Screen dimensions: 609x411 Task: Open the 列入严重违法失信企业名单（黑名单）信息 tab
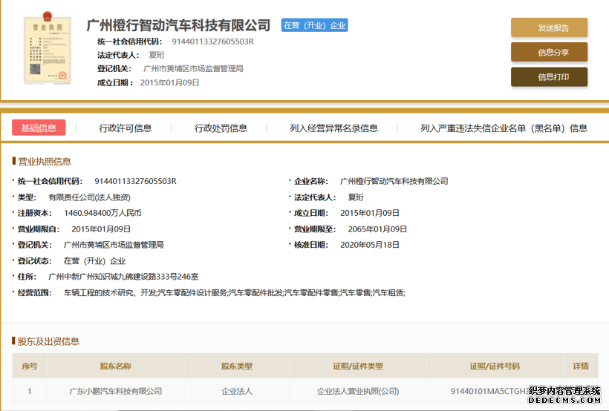504,128
